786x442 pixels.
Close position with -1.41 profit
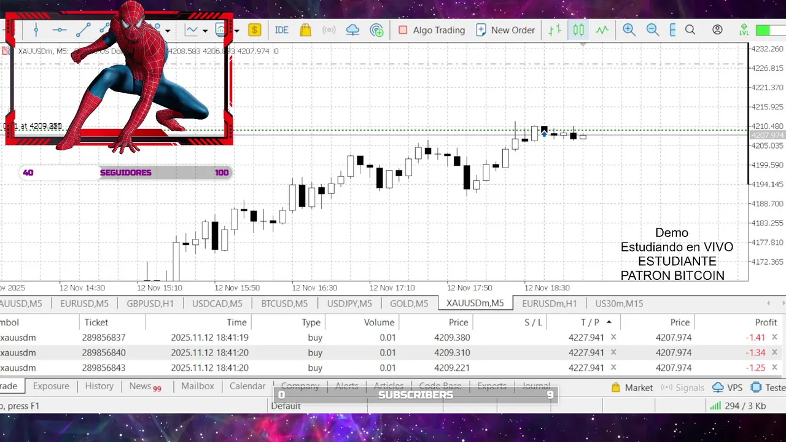(774, 337)
